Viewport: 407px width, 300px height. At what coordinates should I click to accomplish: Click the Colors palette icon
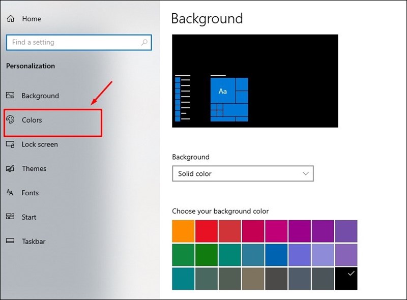(x=11, y=120)
